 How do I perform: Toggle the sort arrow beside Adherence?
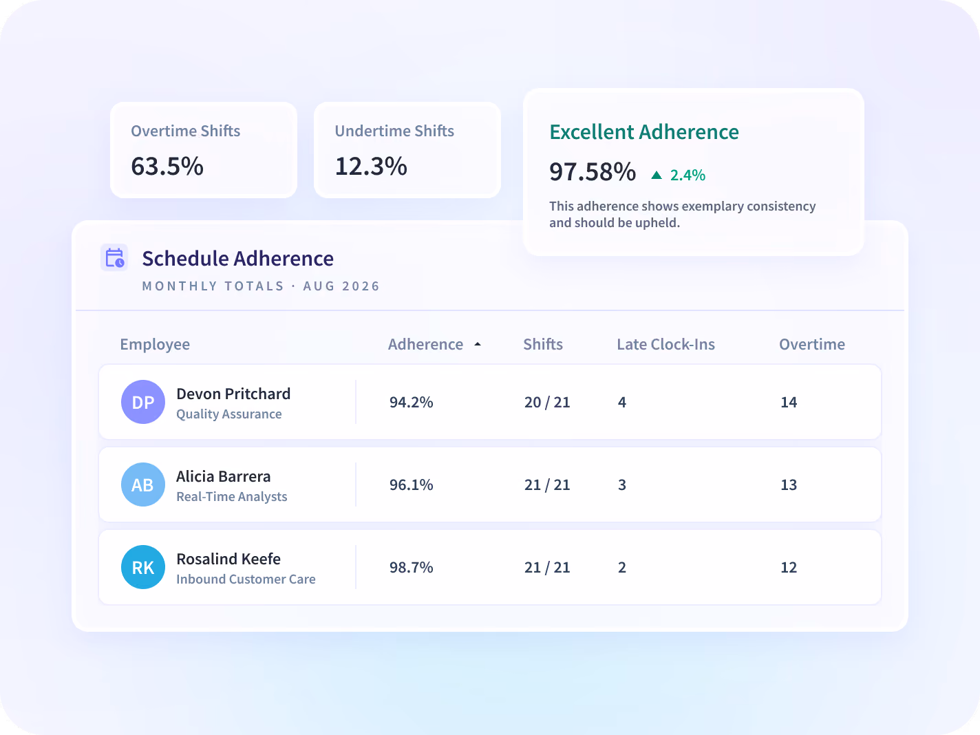478,344
